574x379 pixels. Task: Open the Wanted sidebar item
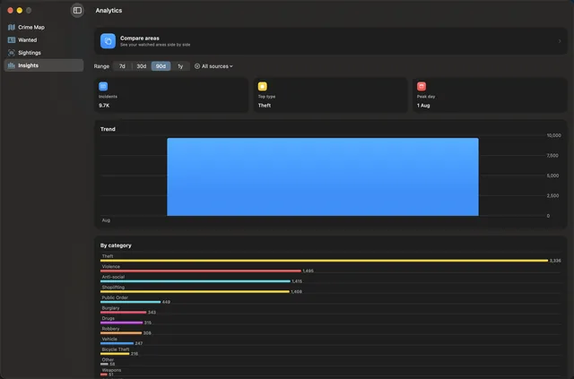point(43,40)
